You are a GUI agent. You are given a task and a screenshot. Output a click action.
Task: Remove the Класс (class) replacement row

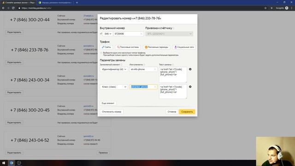(x=190, y=87)
